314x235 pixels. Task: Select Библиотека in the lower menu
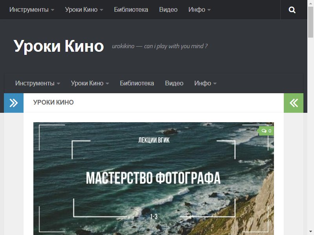tap(137, 83)
